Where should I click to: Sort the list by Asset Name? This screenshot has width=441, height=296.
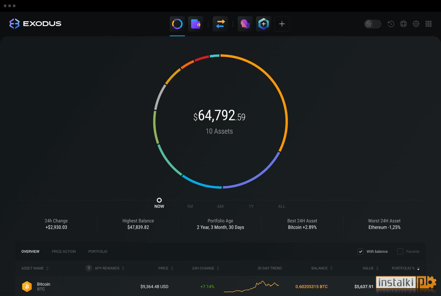[x=35, y=268]
